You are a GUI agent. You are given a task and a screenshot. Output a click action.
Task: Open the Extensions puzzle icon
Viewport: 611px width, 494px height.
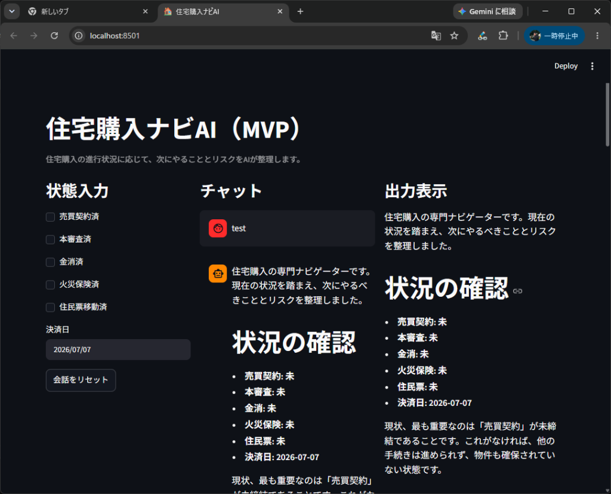point(503,36)
